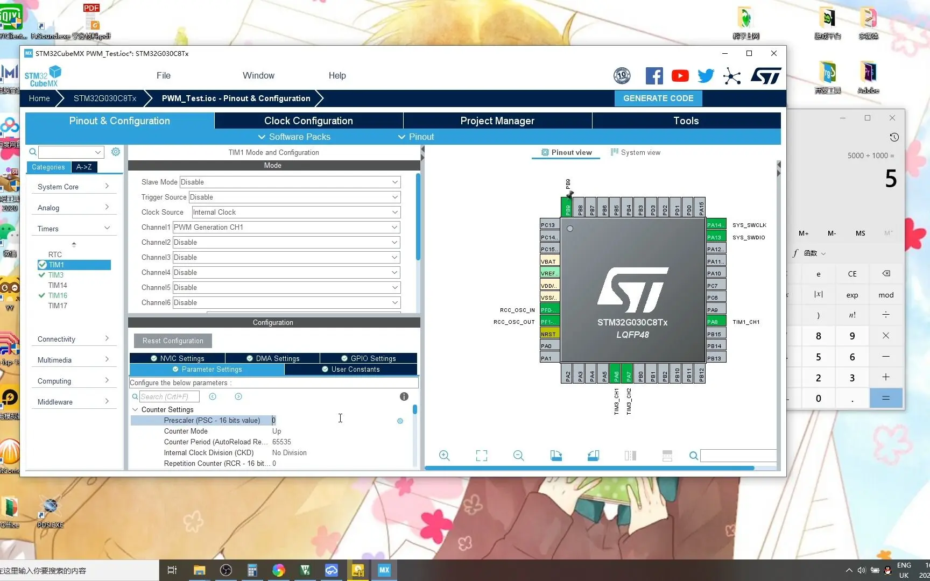Switch to Clock Configuration tab
This screenshot has height=581, width=930.
pos(308,121)
